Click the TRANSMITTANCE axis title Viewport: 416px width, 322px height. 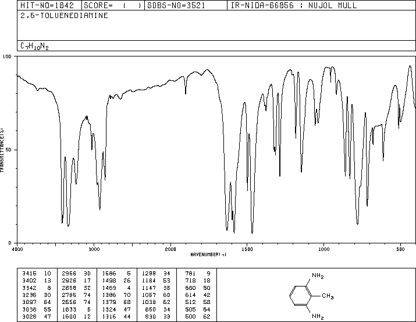[2, 150]
